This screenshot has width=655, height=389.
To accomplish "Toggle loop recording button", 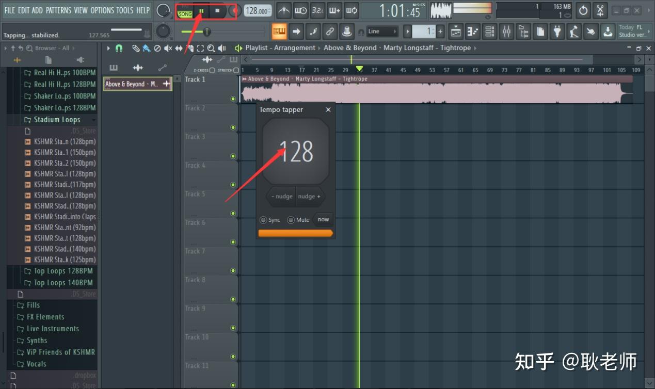I will 352,10.
